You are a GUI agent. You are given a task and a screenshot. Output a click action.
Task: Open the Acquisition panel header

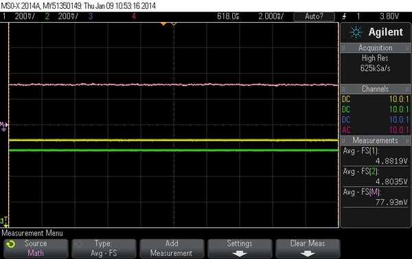pyautogui.click(x=375, y=48)
